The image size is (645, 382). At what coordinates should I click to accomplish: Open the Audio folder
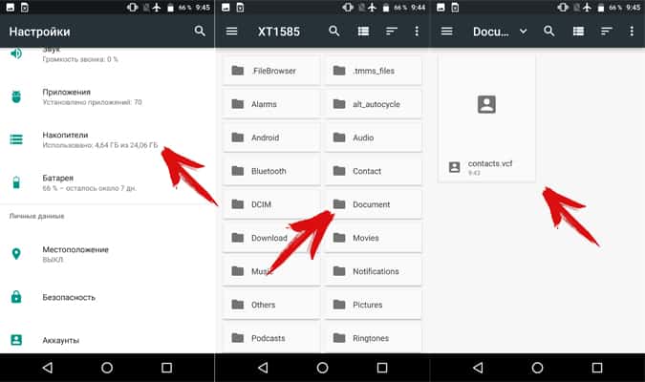(x=373, y=138)
